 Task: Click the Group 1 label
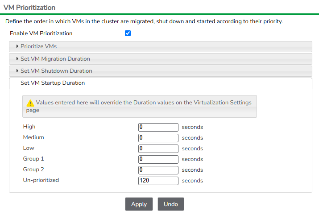pos(33,159)
